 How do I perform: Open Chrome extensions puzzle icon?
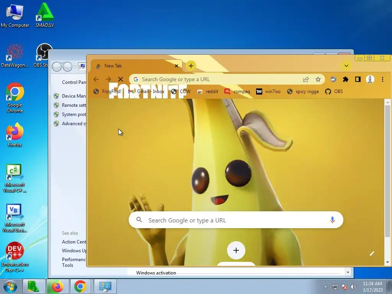point(346,79)
